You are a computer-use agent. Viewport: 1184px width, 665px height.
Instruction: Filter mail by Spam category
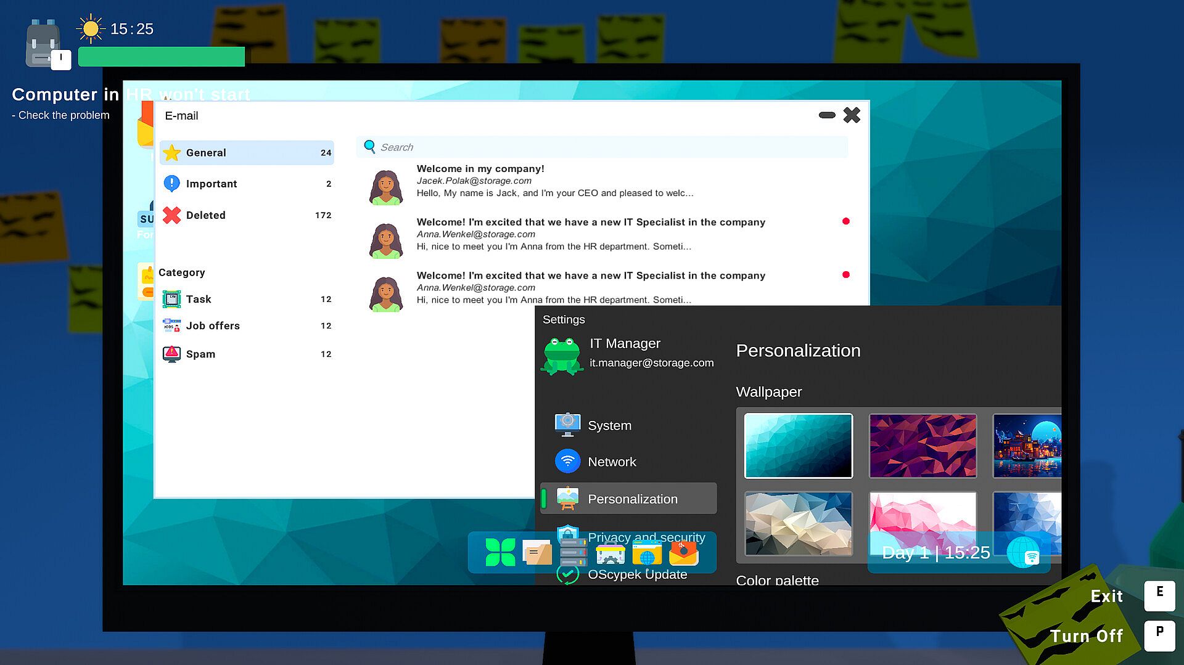(x=247, y=354)
